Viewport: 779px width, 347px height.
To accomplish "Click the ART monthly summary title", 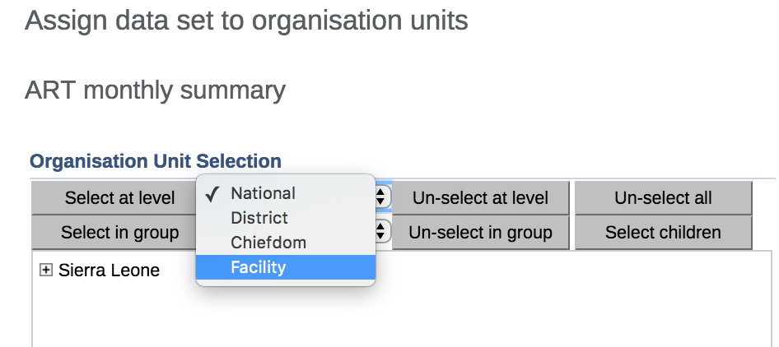I will tap(155, 90).
